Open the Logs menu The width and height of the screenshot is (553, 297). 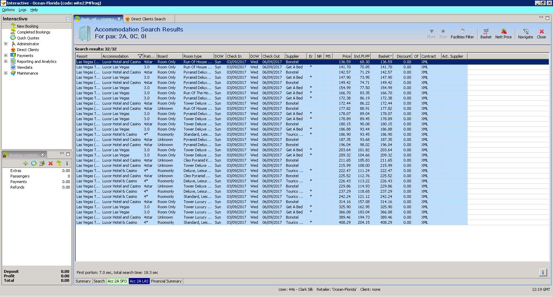(x=22, y=10)
